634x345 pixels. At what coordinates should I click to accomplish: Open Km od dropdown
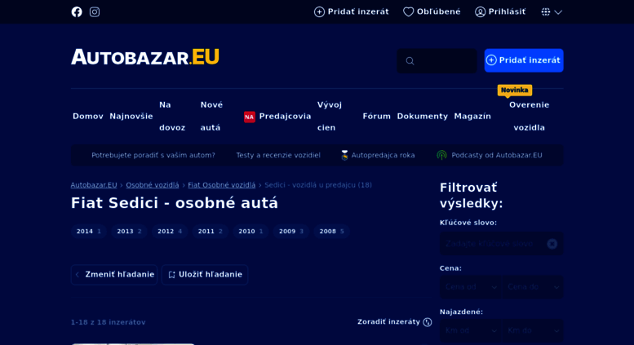(x=470, y=331)
